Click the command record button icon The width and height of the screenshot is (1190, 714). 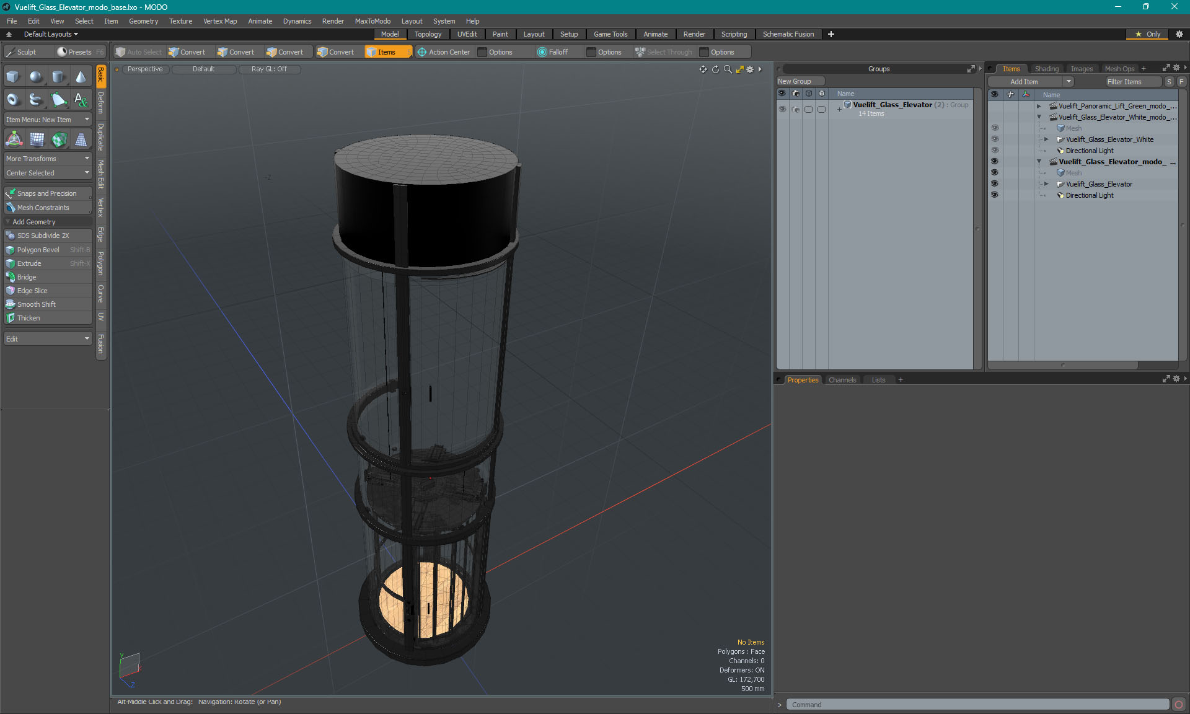[1179, 705]
